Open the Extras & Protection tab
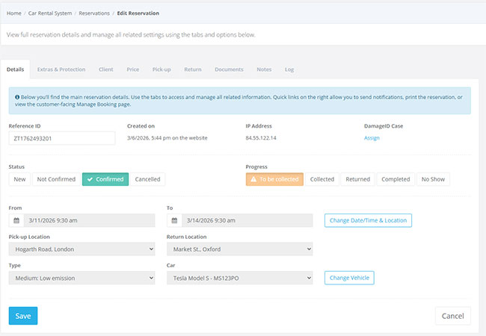 point(61,69)
